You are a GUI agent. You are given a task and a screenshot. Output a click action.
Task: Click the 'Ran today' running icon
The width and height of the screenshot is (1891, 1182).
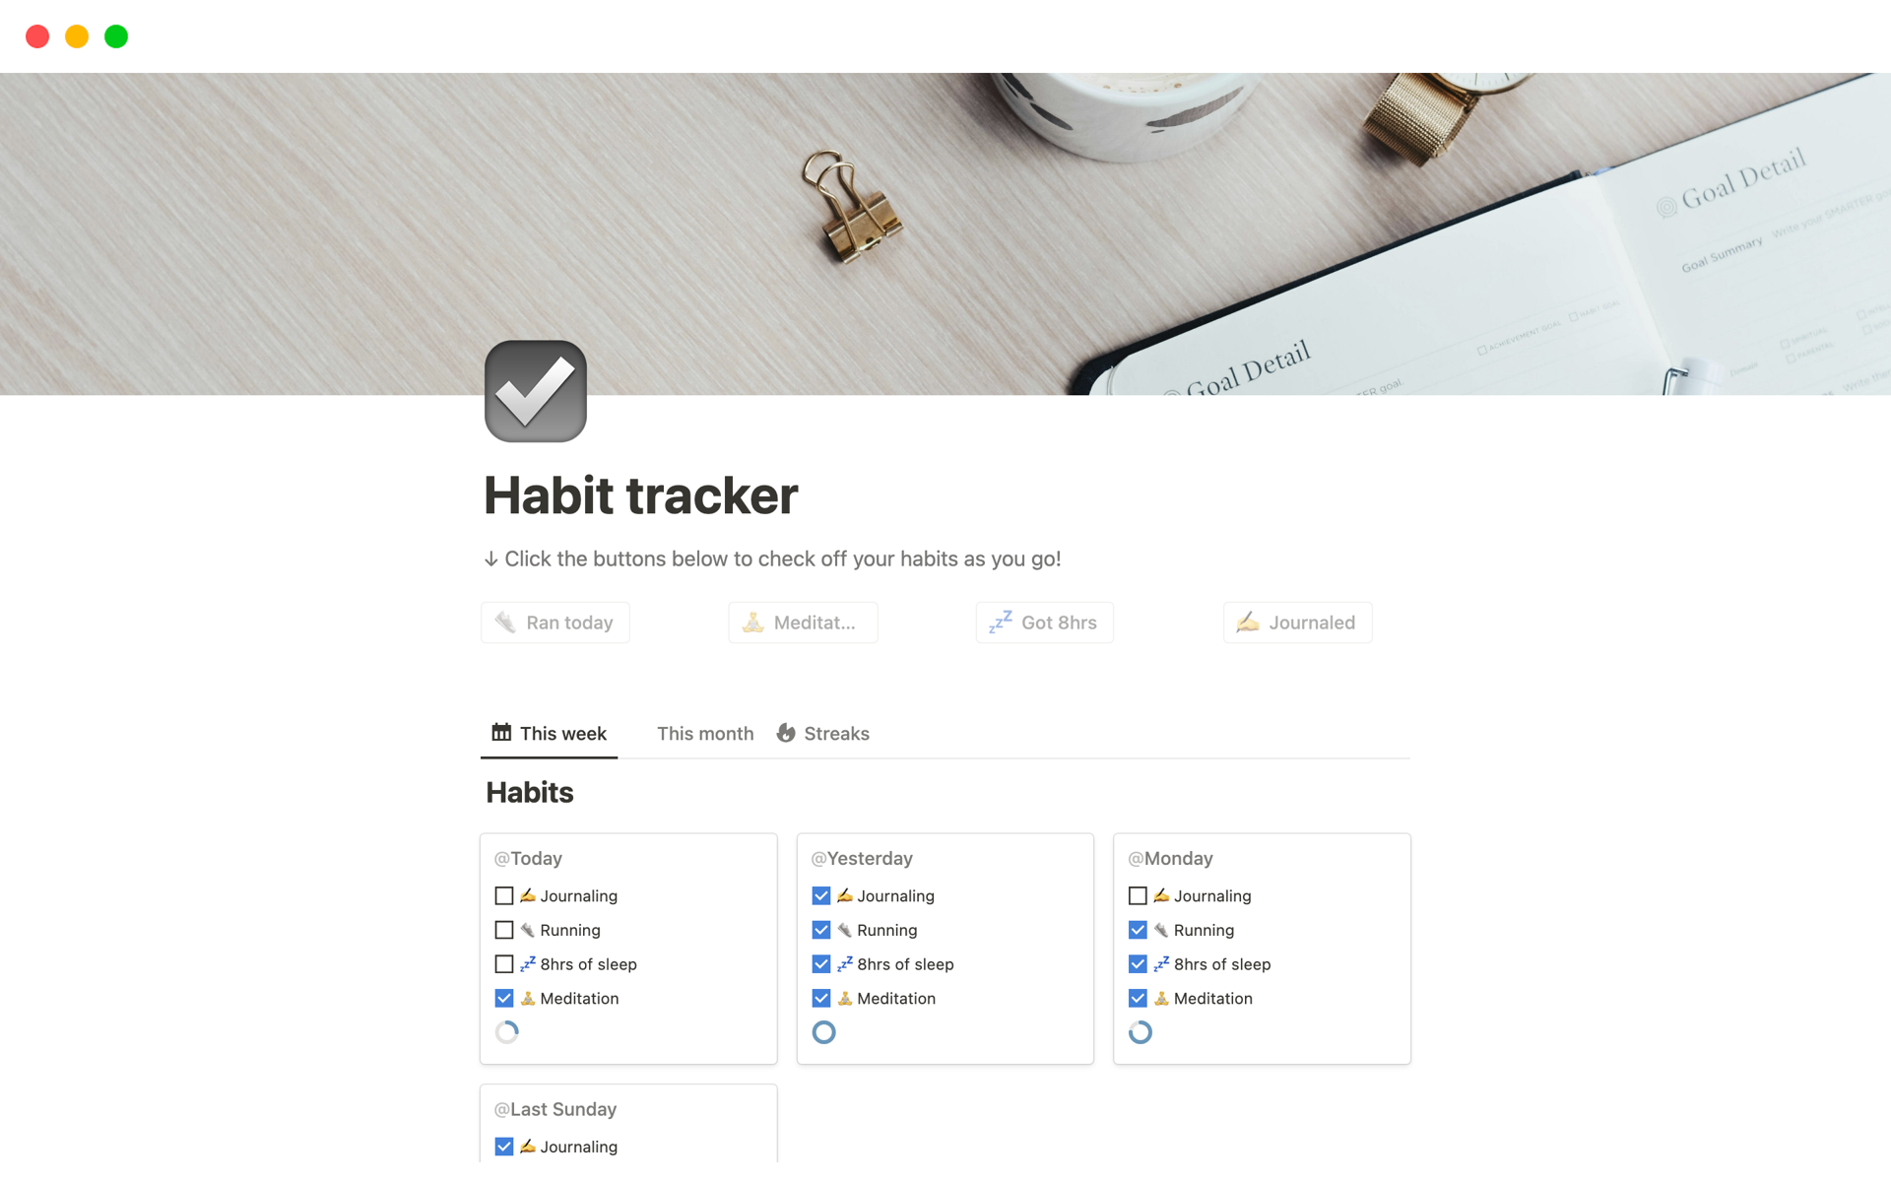506,623
